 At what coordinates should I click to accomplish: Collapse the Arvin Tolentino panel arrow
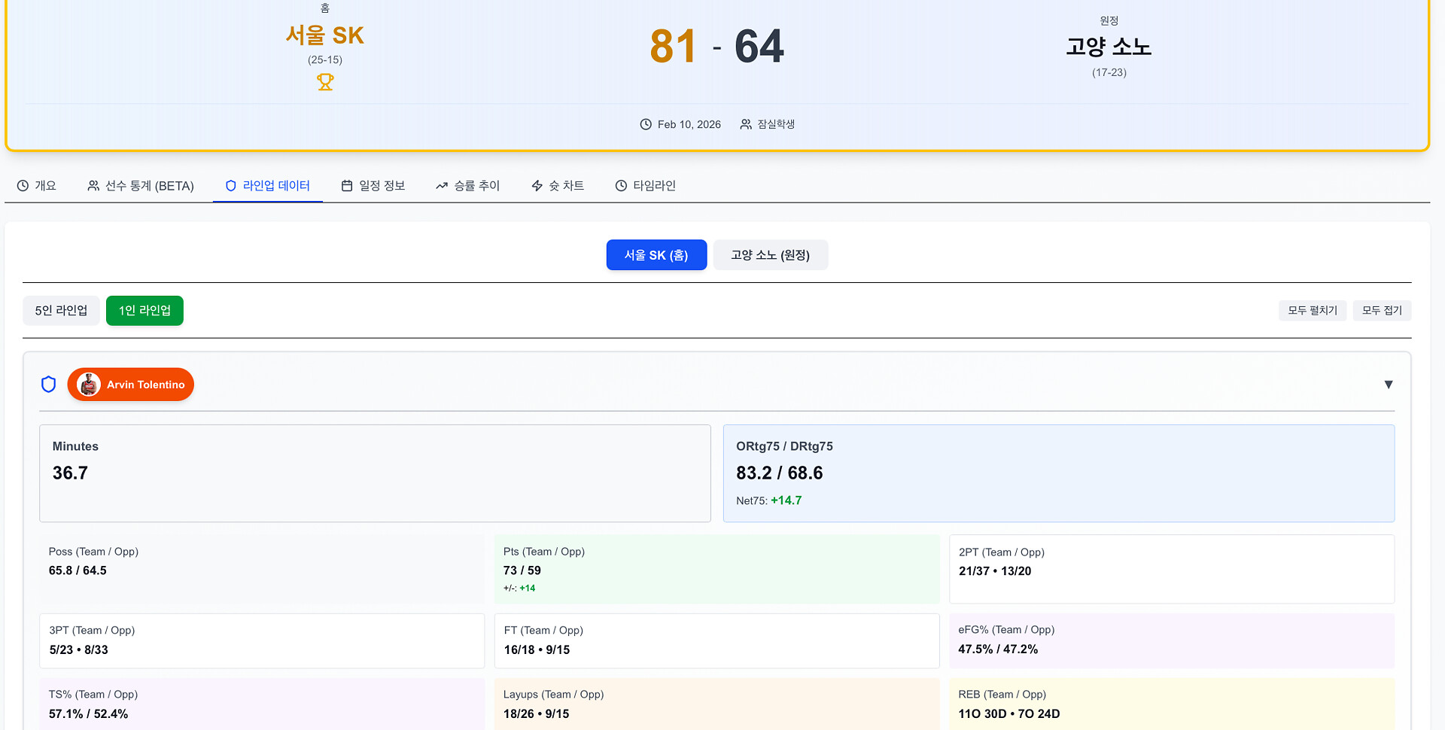click(1389, 385)
